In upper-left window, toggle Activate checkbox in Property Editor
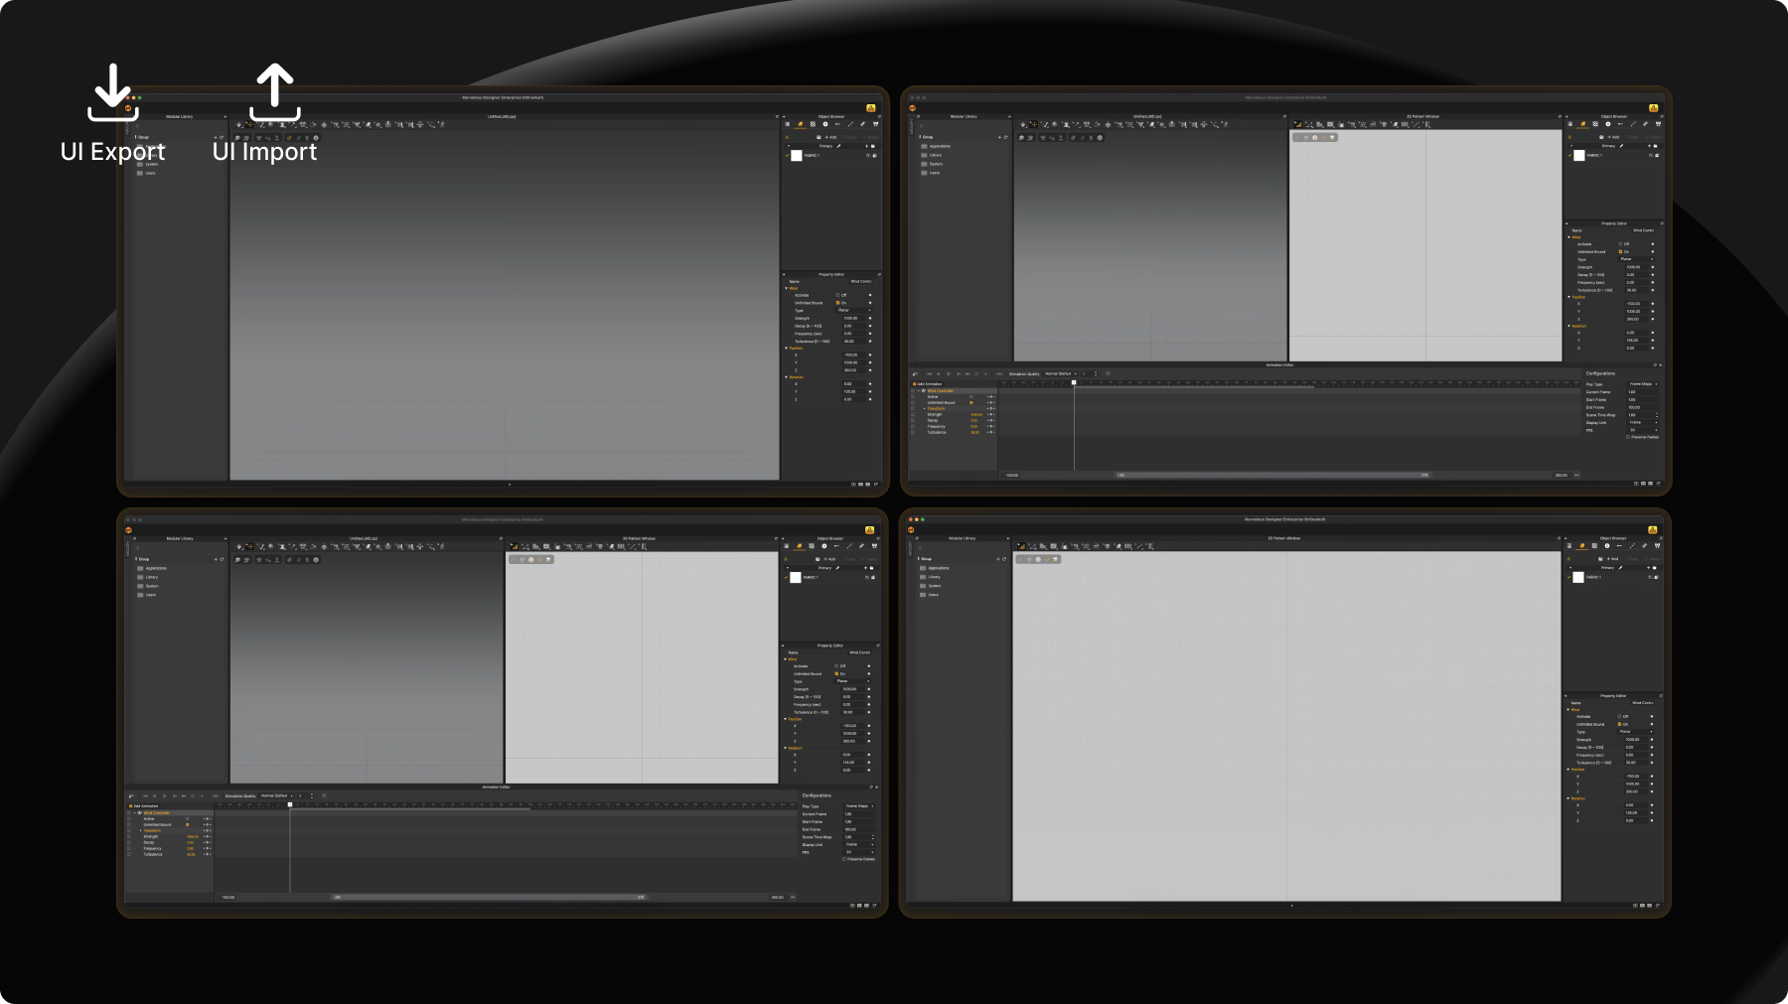 pos(837,295)
